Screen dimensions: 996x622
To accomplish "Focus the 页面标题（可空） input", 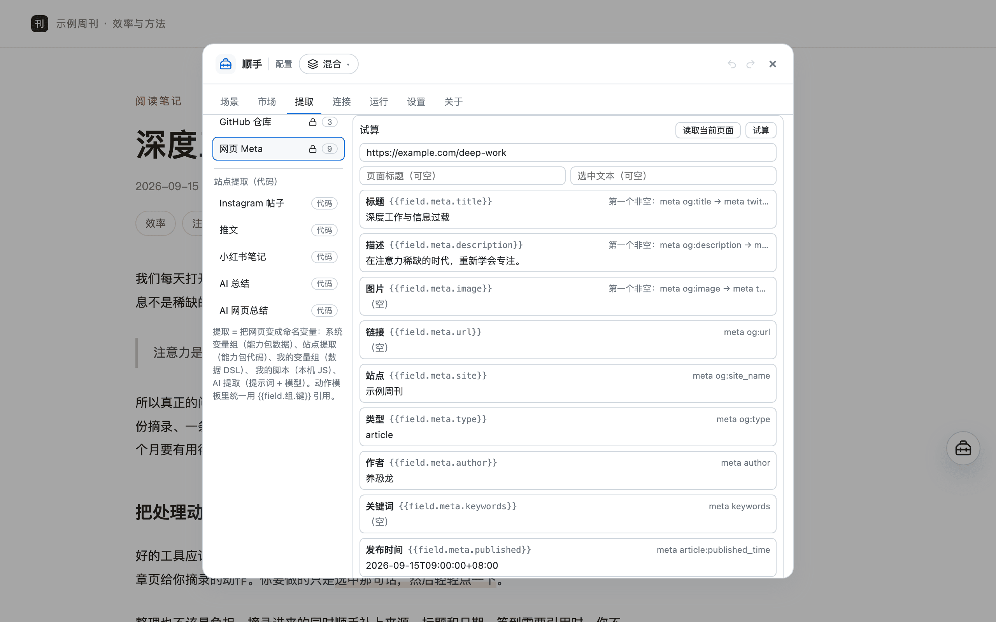I will (462, 176).
